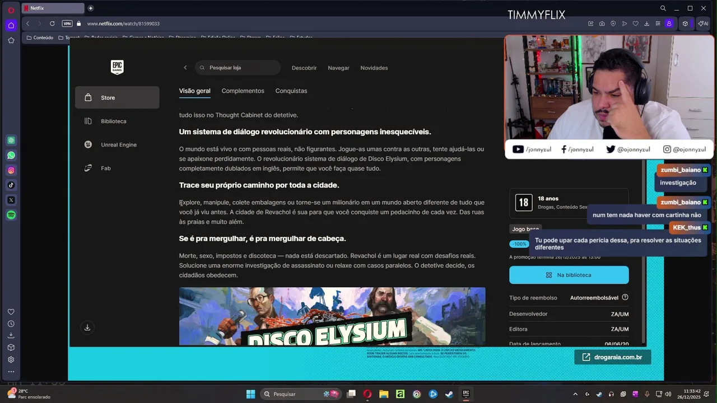
Task: Go back with Epic store chevron
Action: [185, 68]
